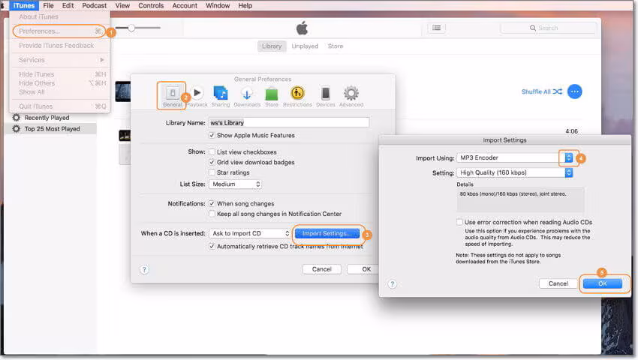Click the Search field in iTunes

pyautogui.click(x=549, y=28)
